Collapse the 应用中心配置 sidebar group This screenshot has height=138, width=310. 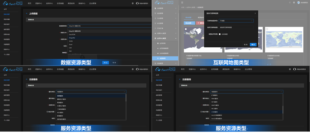(165, 38)
